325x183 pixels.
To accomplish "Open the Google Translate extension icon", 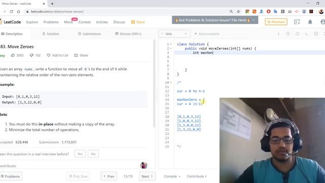I will click(275, 11).
